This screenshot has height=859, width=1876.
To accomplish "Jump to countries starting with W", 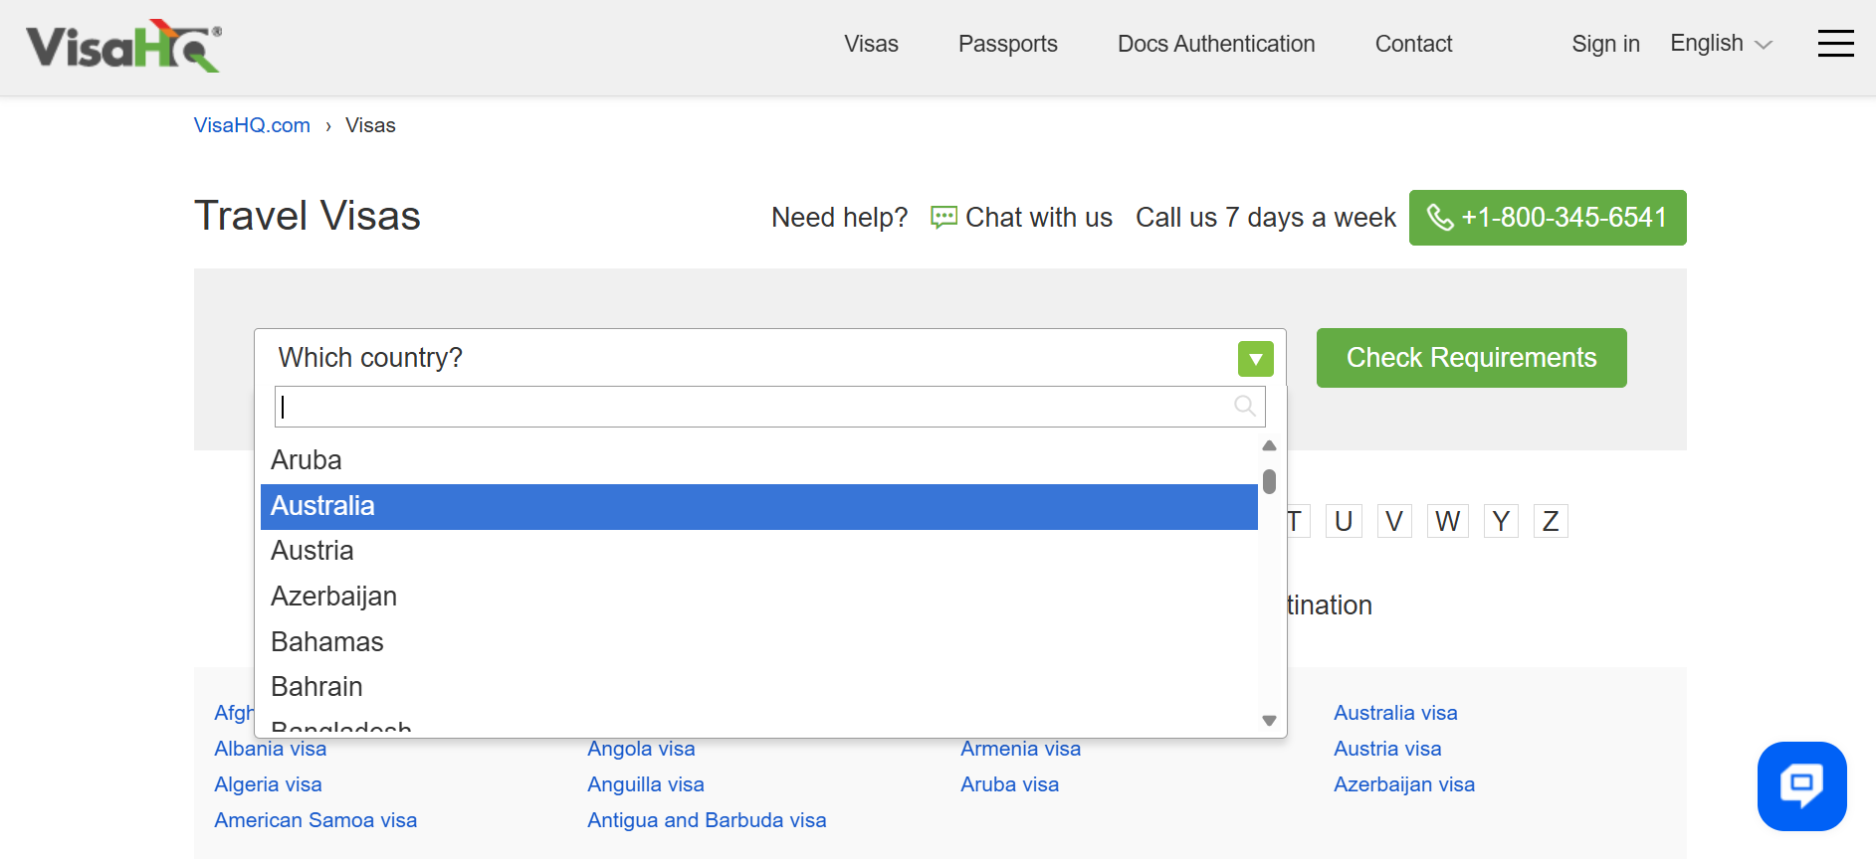I will coord(1447,521).
